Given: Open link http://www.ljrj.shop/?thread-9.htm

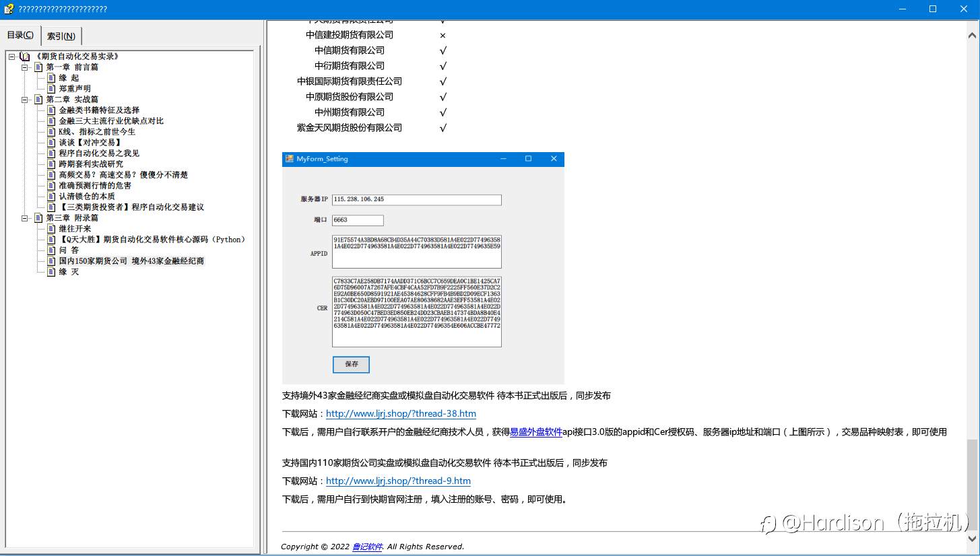Looking at the screenshot, I should coord(398,481).
